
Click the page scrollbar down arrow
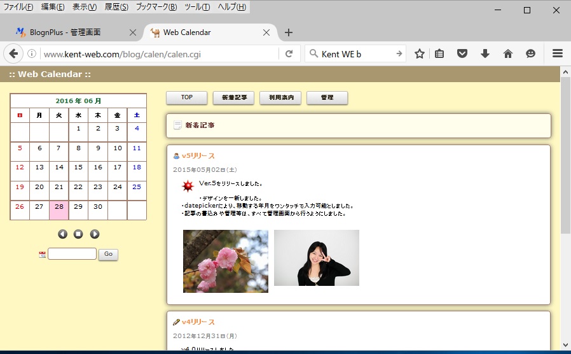click(565, 344)
